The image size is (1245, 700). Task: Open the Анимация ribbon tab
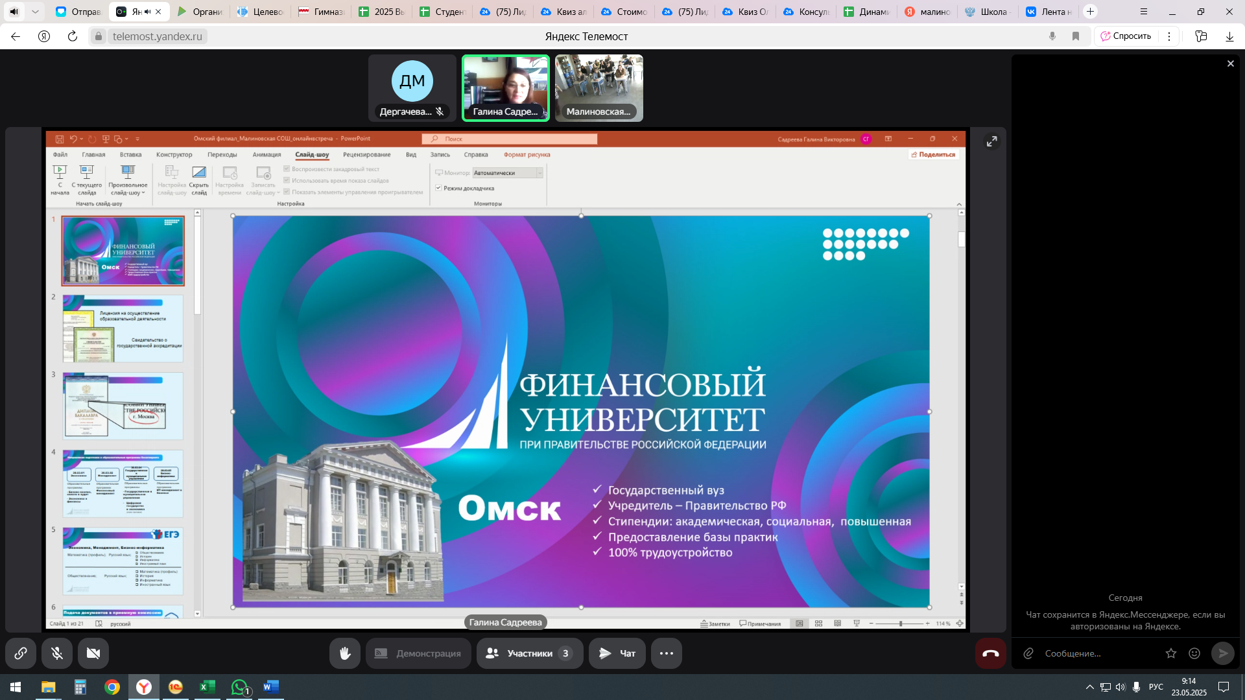[267, 155]
